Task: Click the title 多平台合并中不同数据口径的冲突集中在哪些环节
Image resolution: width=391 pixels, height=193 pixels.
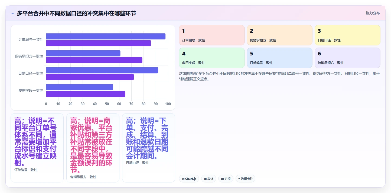Action: pyautogui.click(x=76, y=13)
